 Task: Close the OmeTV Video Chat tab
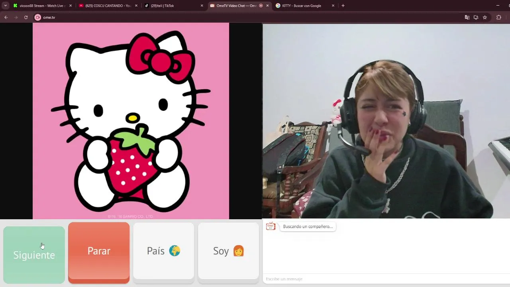pos(267,6)
